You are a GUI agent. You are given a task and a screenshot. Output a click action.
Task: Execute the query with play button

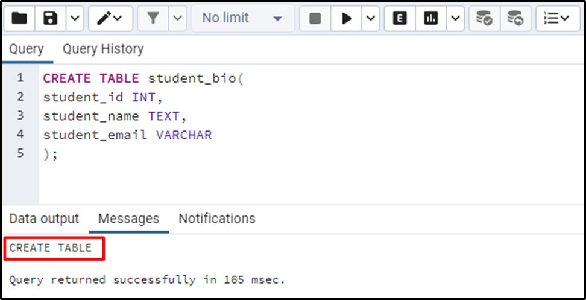pos(347,18)
